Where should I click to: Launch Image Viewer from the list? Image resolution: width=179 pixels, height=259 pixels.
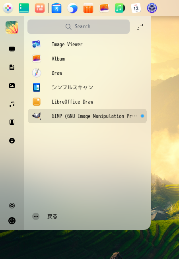tap(87, 44)
